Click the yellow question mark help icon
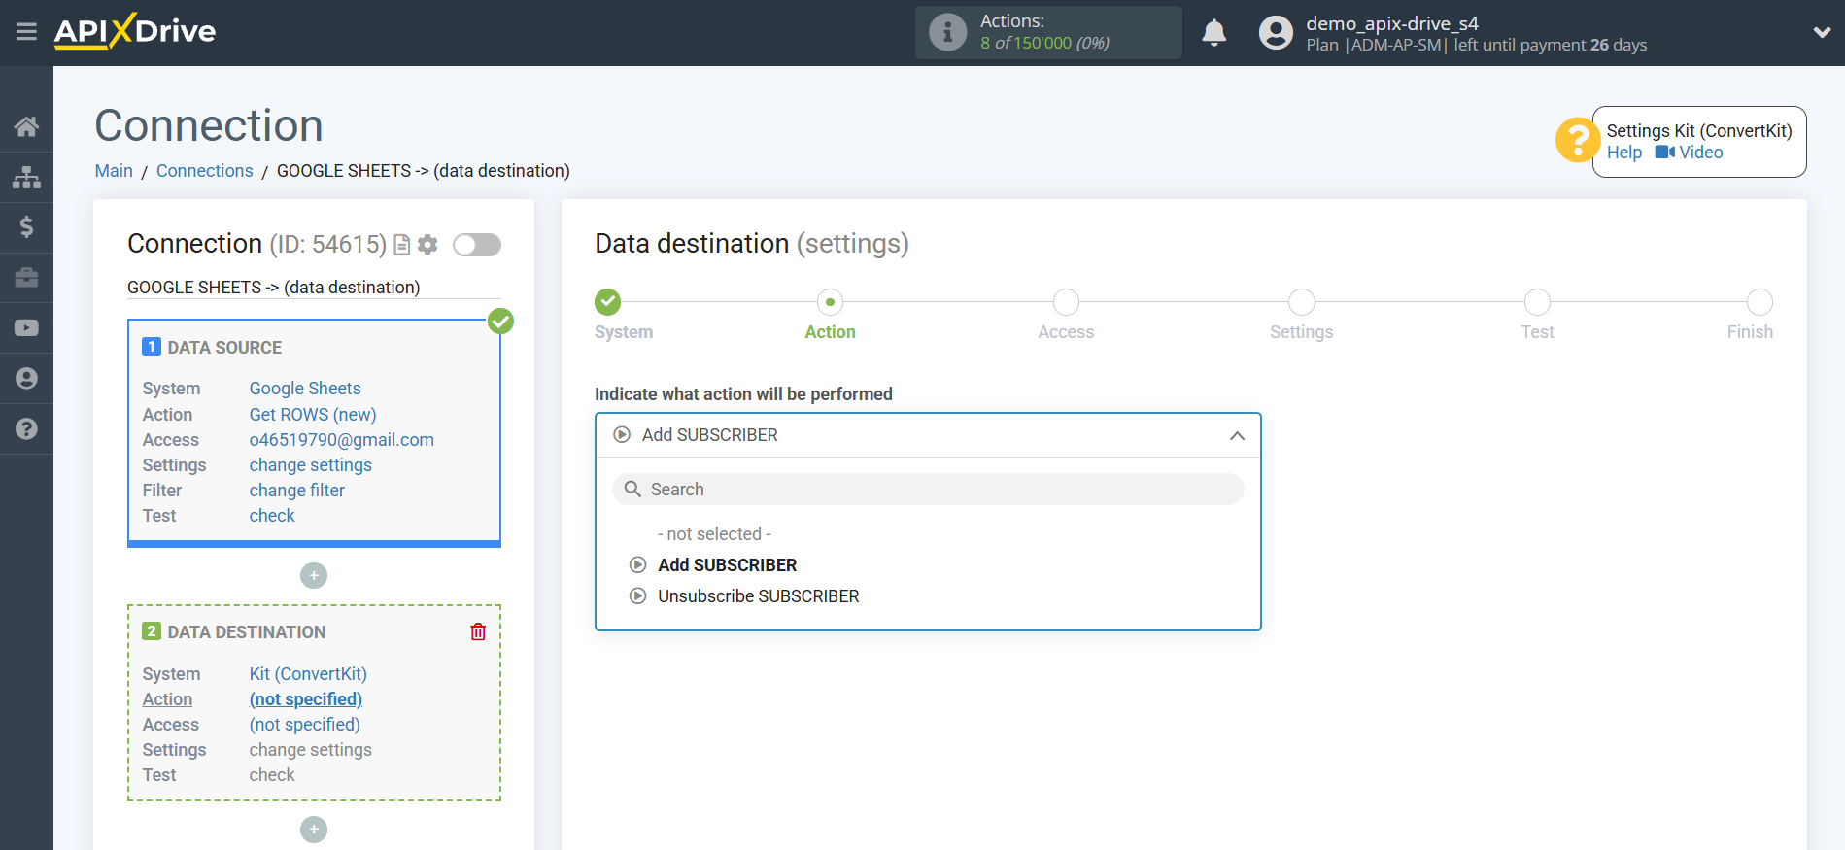Viewport: 1845px width, 850px height. [x=1577, y=141]
